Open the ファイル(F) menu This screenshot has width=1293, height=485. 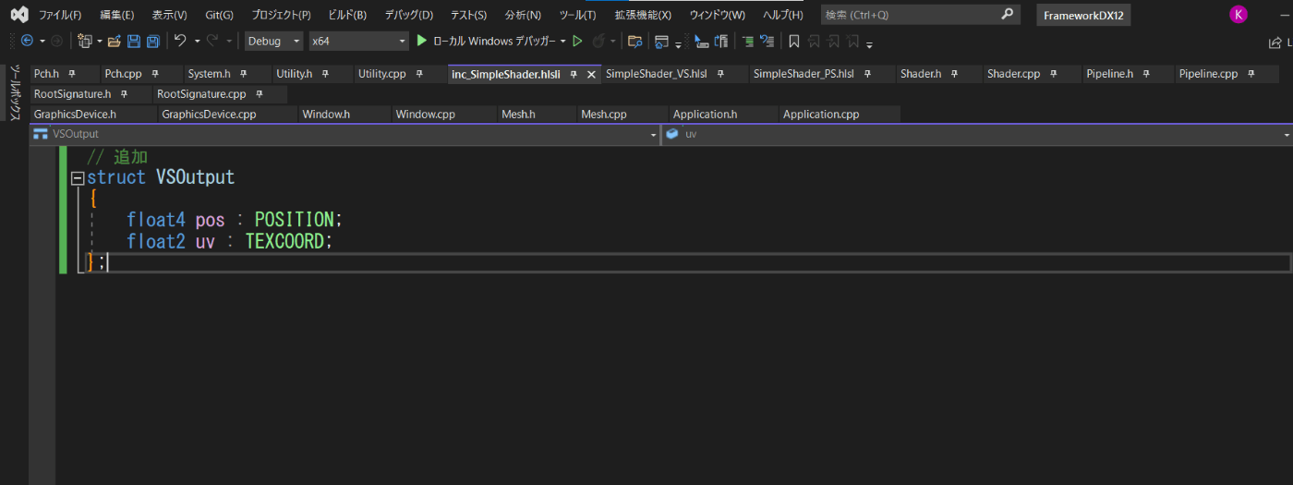pos(60,15)
